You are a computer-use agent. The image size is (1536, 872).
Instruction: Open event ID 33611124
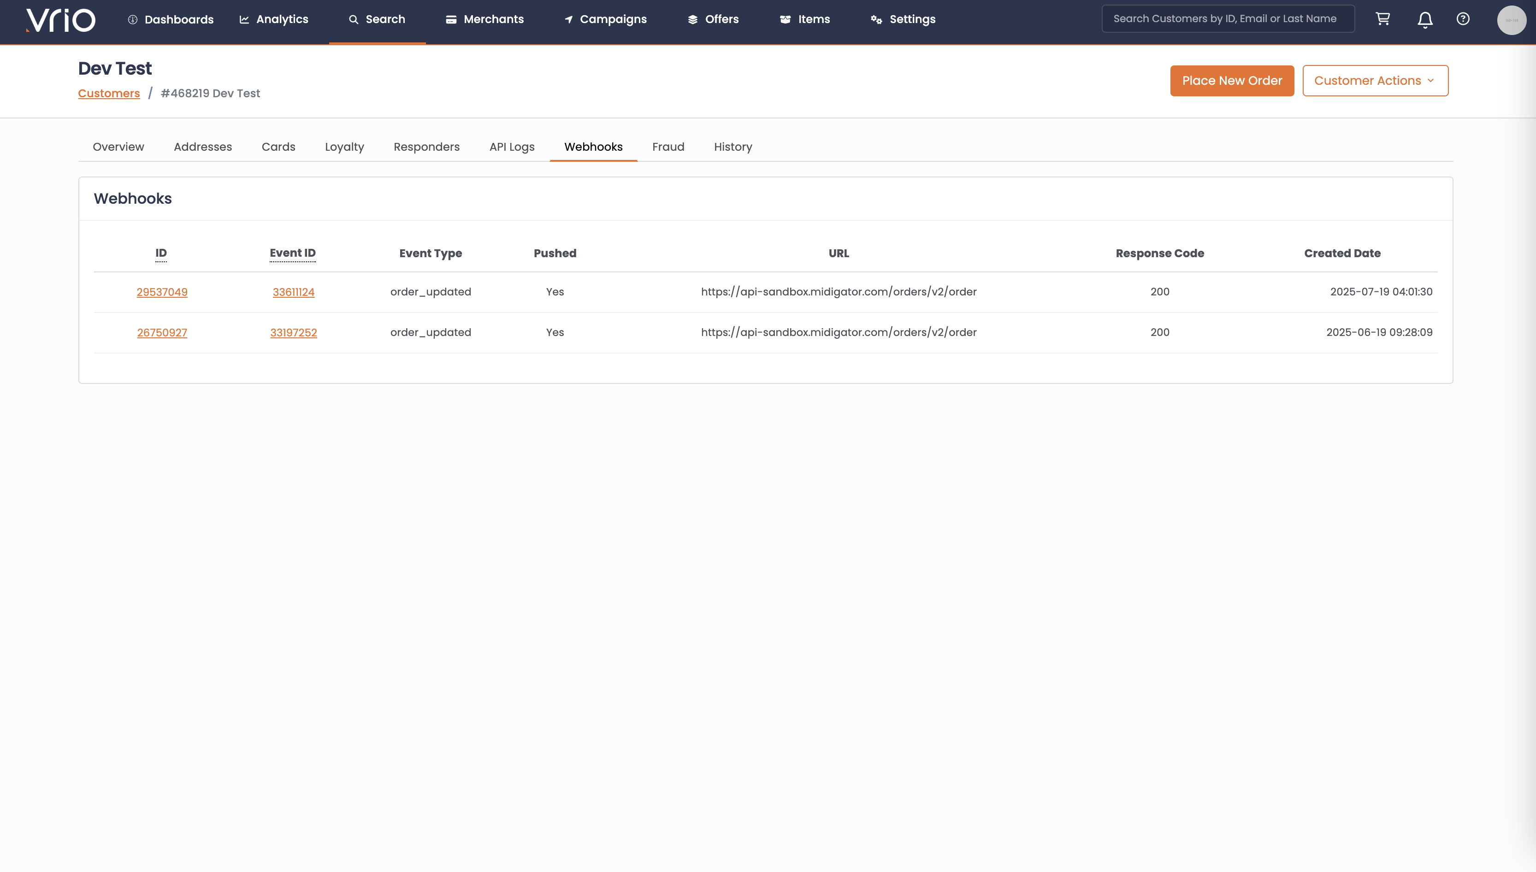point(294,292)
